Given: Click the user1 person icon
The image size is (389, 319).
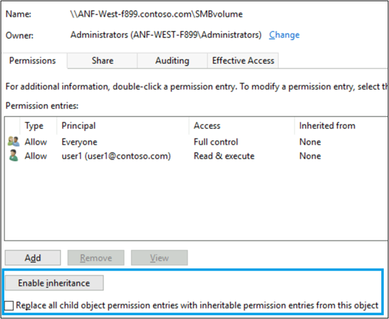Looking at the screenshot, I should tap(13, 155).
